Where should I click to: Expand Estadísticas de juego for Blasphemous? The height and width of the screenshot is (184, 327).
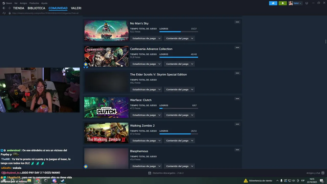click(146, 166)
